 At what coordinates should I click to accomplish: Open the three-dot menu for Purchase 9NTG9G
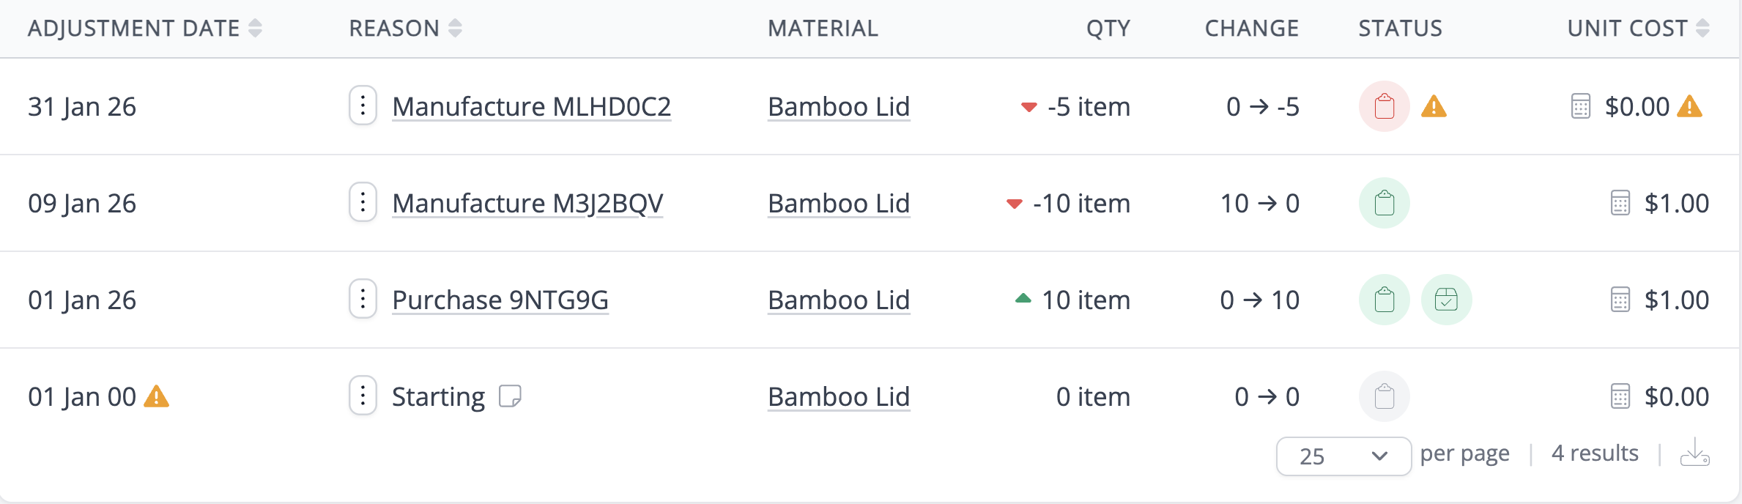363,299
